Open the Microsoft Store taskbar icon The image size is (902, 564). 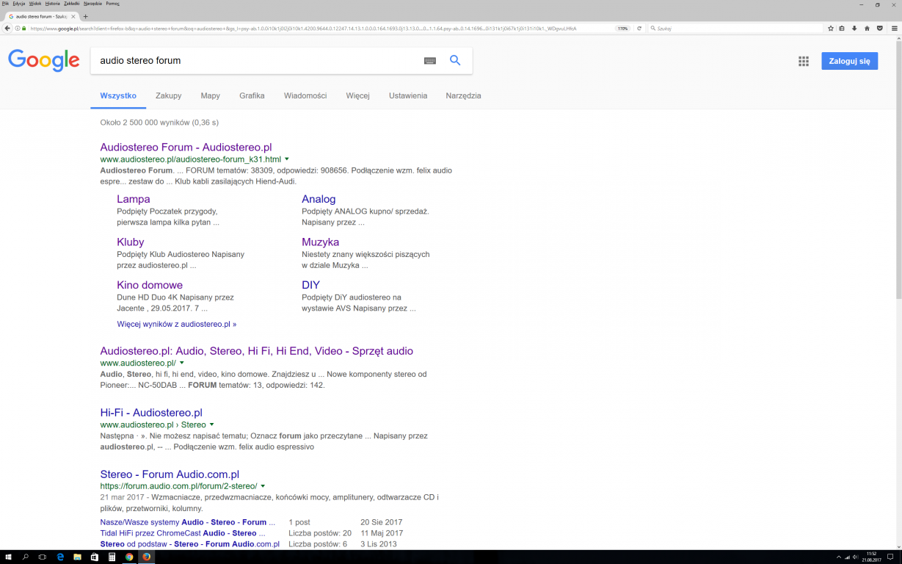(95, 557)
